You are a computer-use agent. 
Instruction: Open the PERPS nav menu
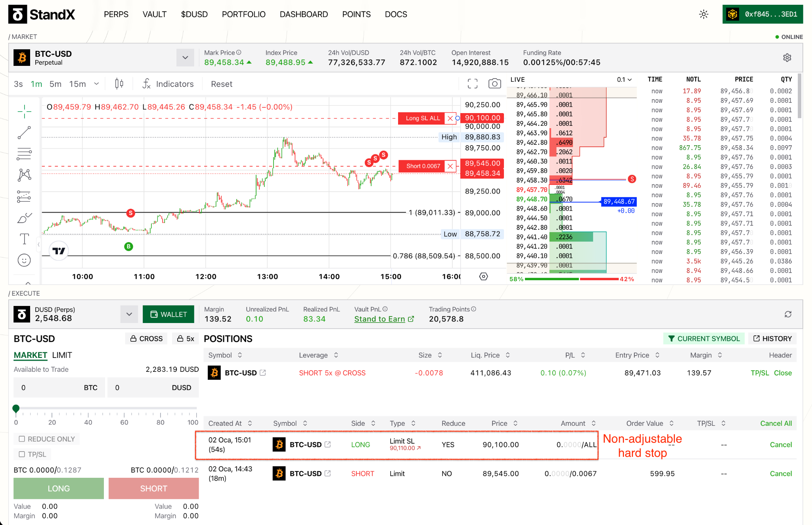point(116,14)
